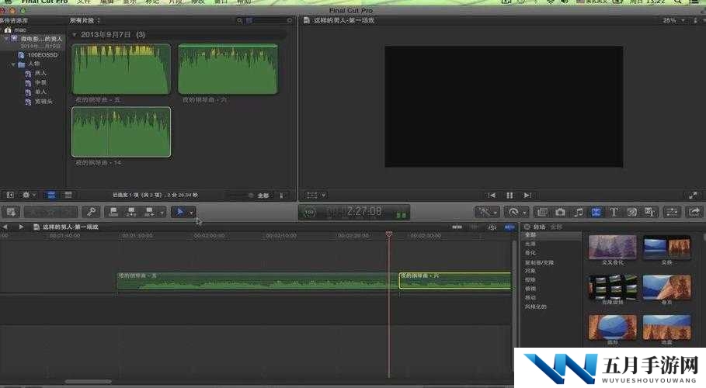Click the timeline horizontal scrollbar
This screenshot has width=706, height=388.
(89, 382)
